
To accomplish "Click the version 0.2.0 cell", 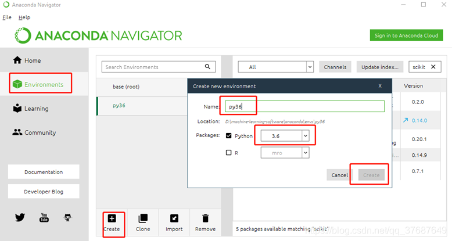I will [418, 102].
